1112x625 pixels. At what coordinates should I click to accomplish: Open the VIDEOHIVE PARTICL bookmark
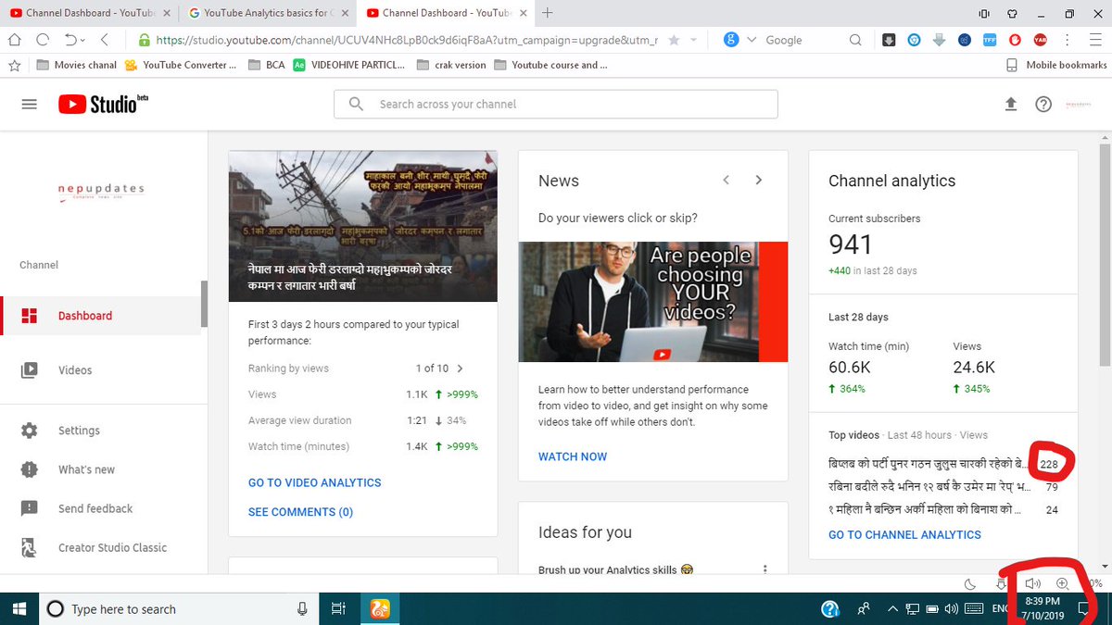click(x=348, y=65)
